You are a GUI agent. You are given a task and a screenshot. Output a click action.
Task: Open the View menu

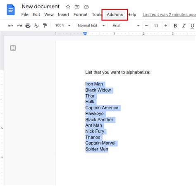tap(49, 14)
